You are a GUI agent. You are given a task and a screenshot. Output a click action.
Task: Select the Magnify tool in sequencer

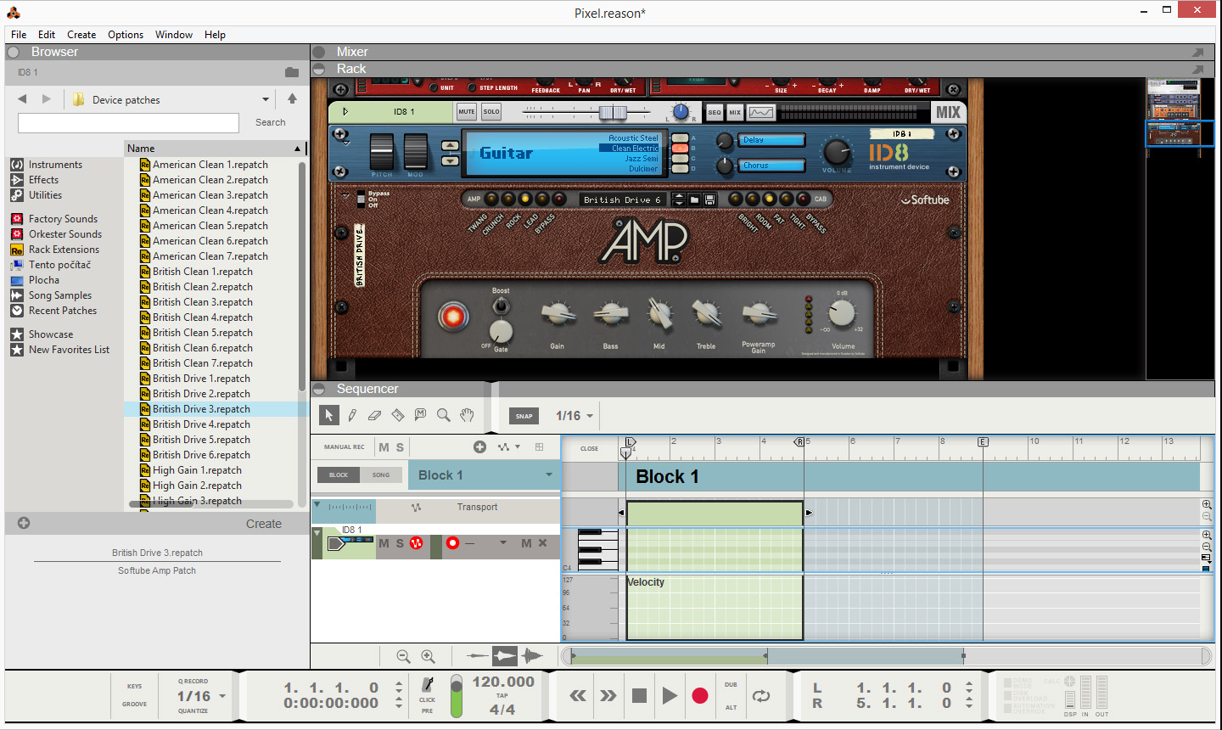443,415
